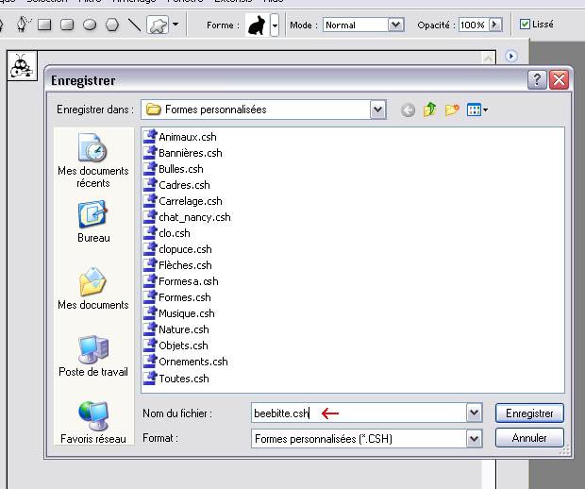Select the Toutes.csh file
585x489 pixels.
pos(176,379)
